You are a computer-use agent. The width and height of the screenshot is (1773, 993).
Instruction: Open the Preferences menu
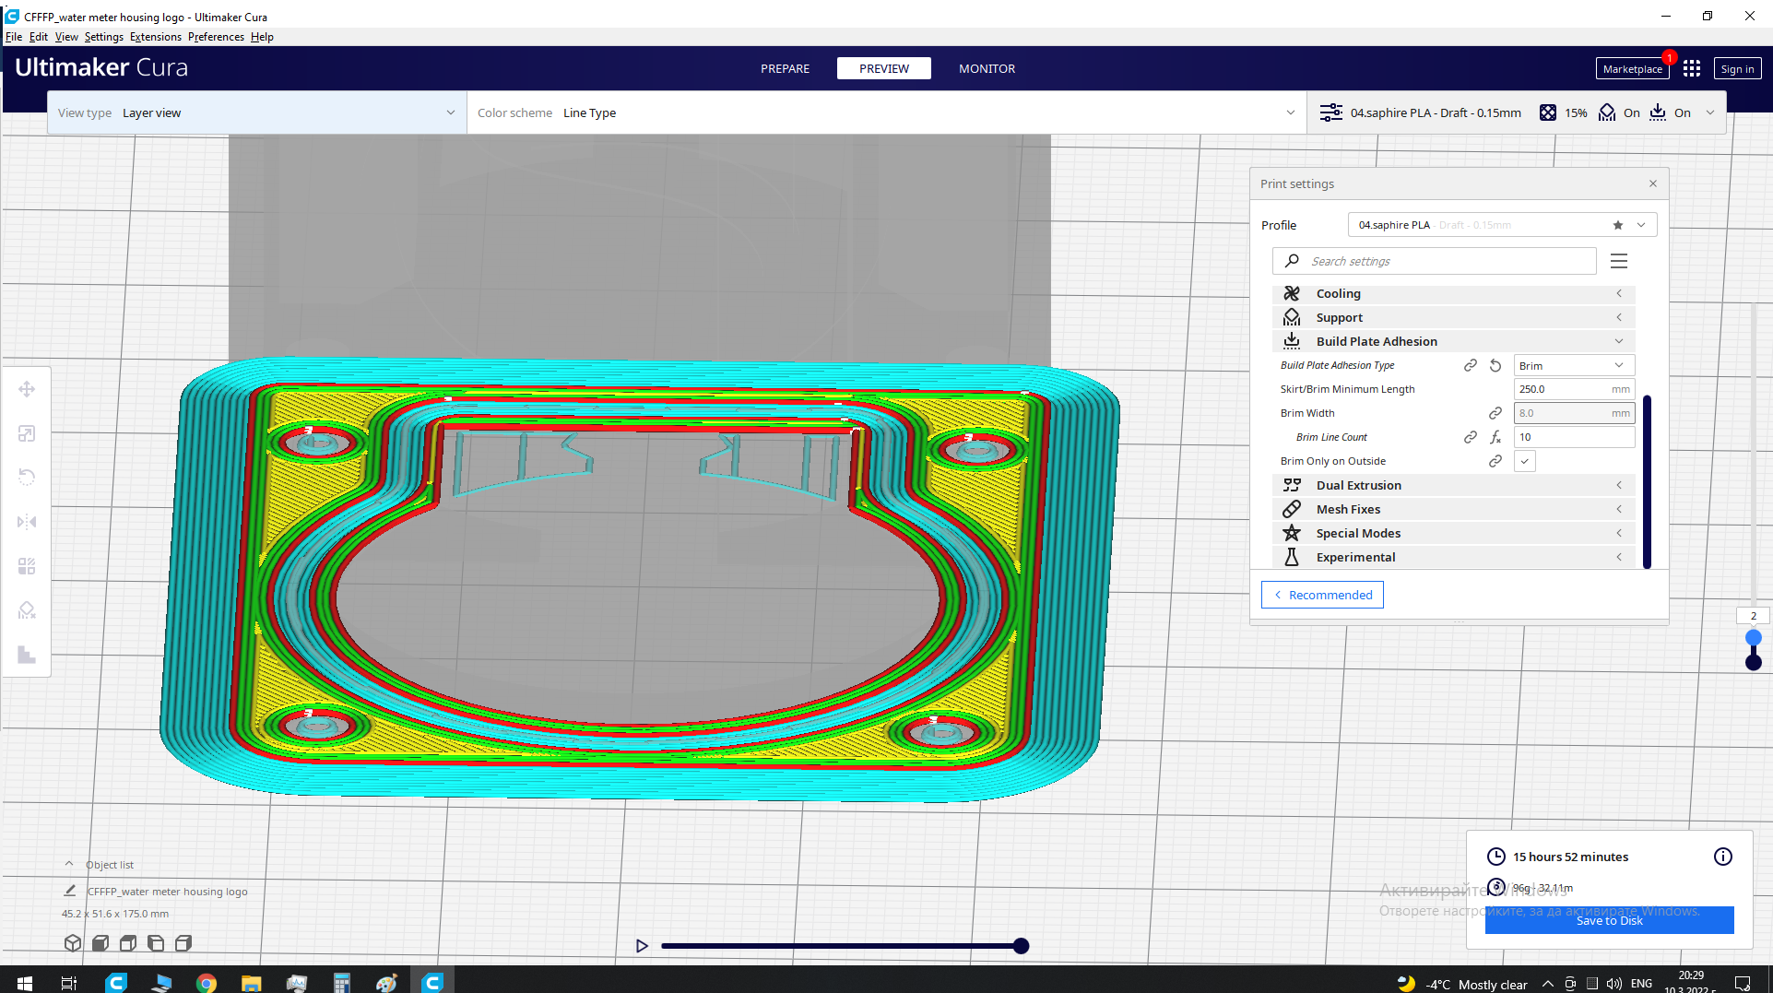click(x=216, y=37)
